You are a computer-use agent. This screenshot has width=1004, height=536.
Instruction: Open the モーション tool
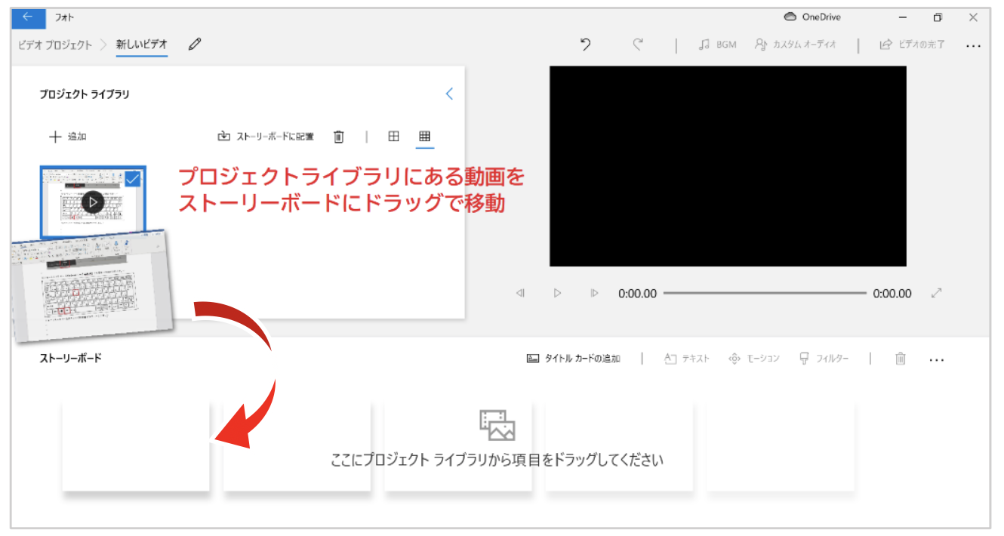click(x=753, y=359)
